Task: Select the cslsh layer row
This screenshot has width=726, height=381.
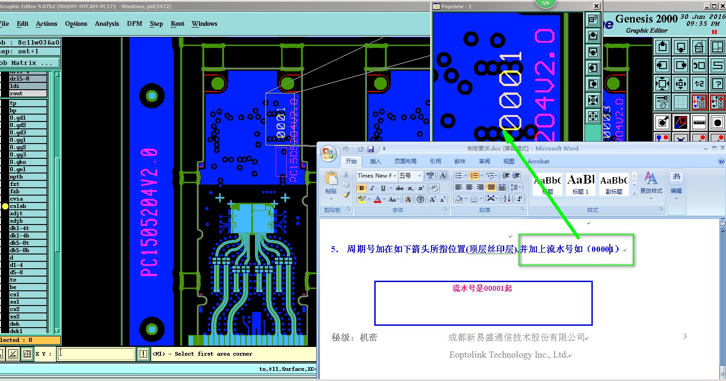Action: pyautogui.click(x=28, y=206)
